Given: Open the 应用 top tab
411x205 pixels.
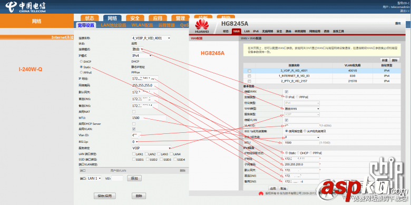Looking at the screenshot, I should (158, 18).
